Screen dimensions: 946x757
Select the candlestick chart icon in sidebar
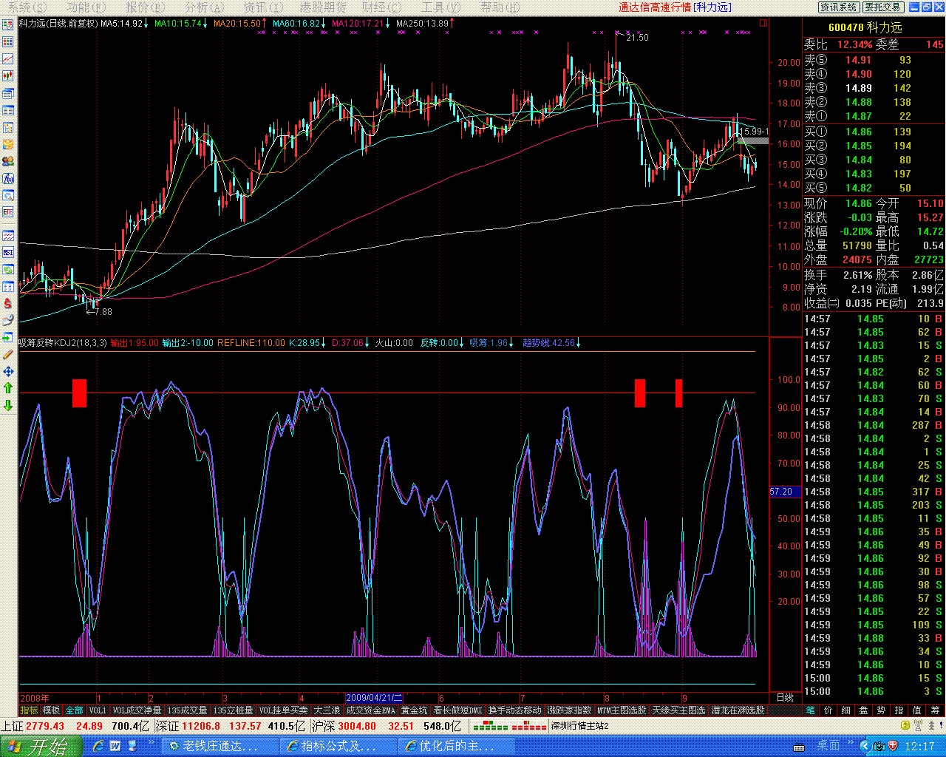(x=8, y=75)
